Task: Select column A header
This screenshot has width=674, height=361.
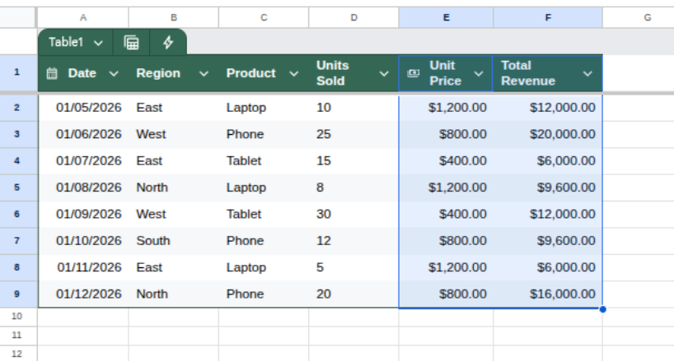Action: point(83,17)
